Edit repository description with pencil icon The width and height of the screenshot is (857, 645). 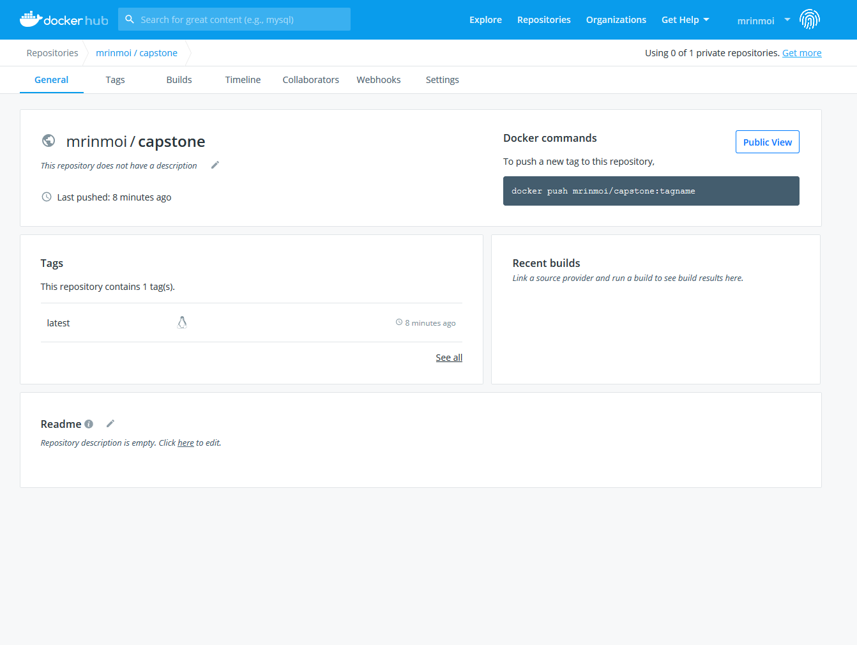(x=215, y=165)
